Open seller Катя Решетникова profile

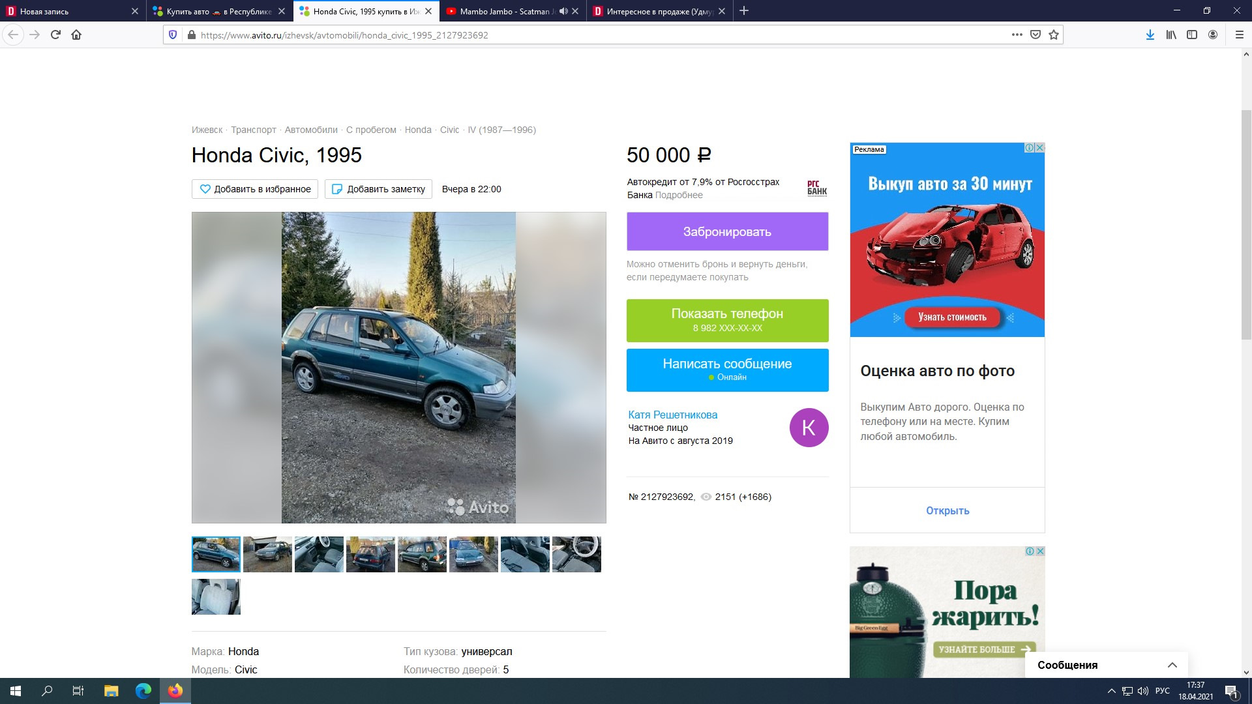[672, 415]
